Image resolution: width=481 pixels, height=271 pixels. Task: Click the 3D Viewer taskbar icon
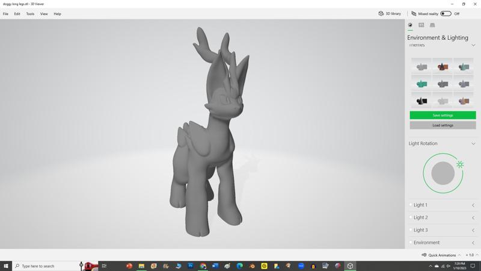point(350,266)
